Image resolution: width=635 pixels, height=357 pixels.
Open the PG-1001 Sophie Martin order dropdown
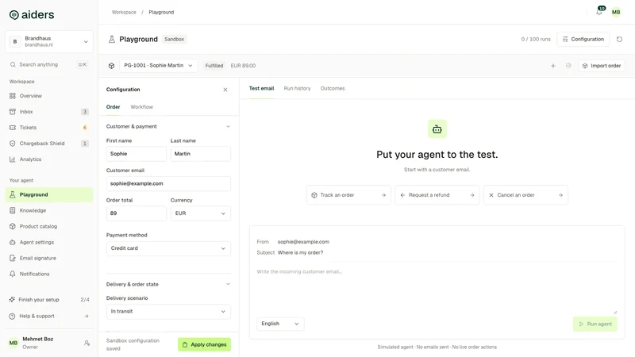[x=158, y=66]
